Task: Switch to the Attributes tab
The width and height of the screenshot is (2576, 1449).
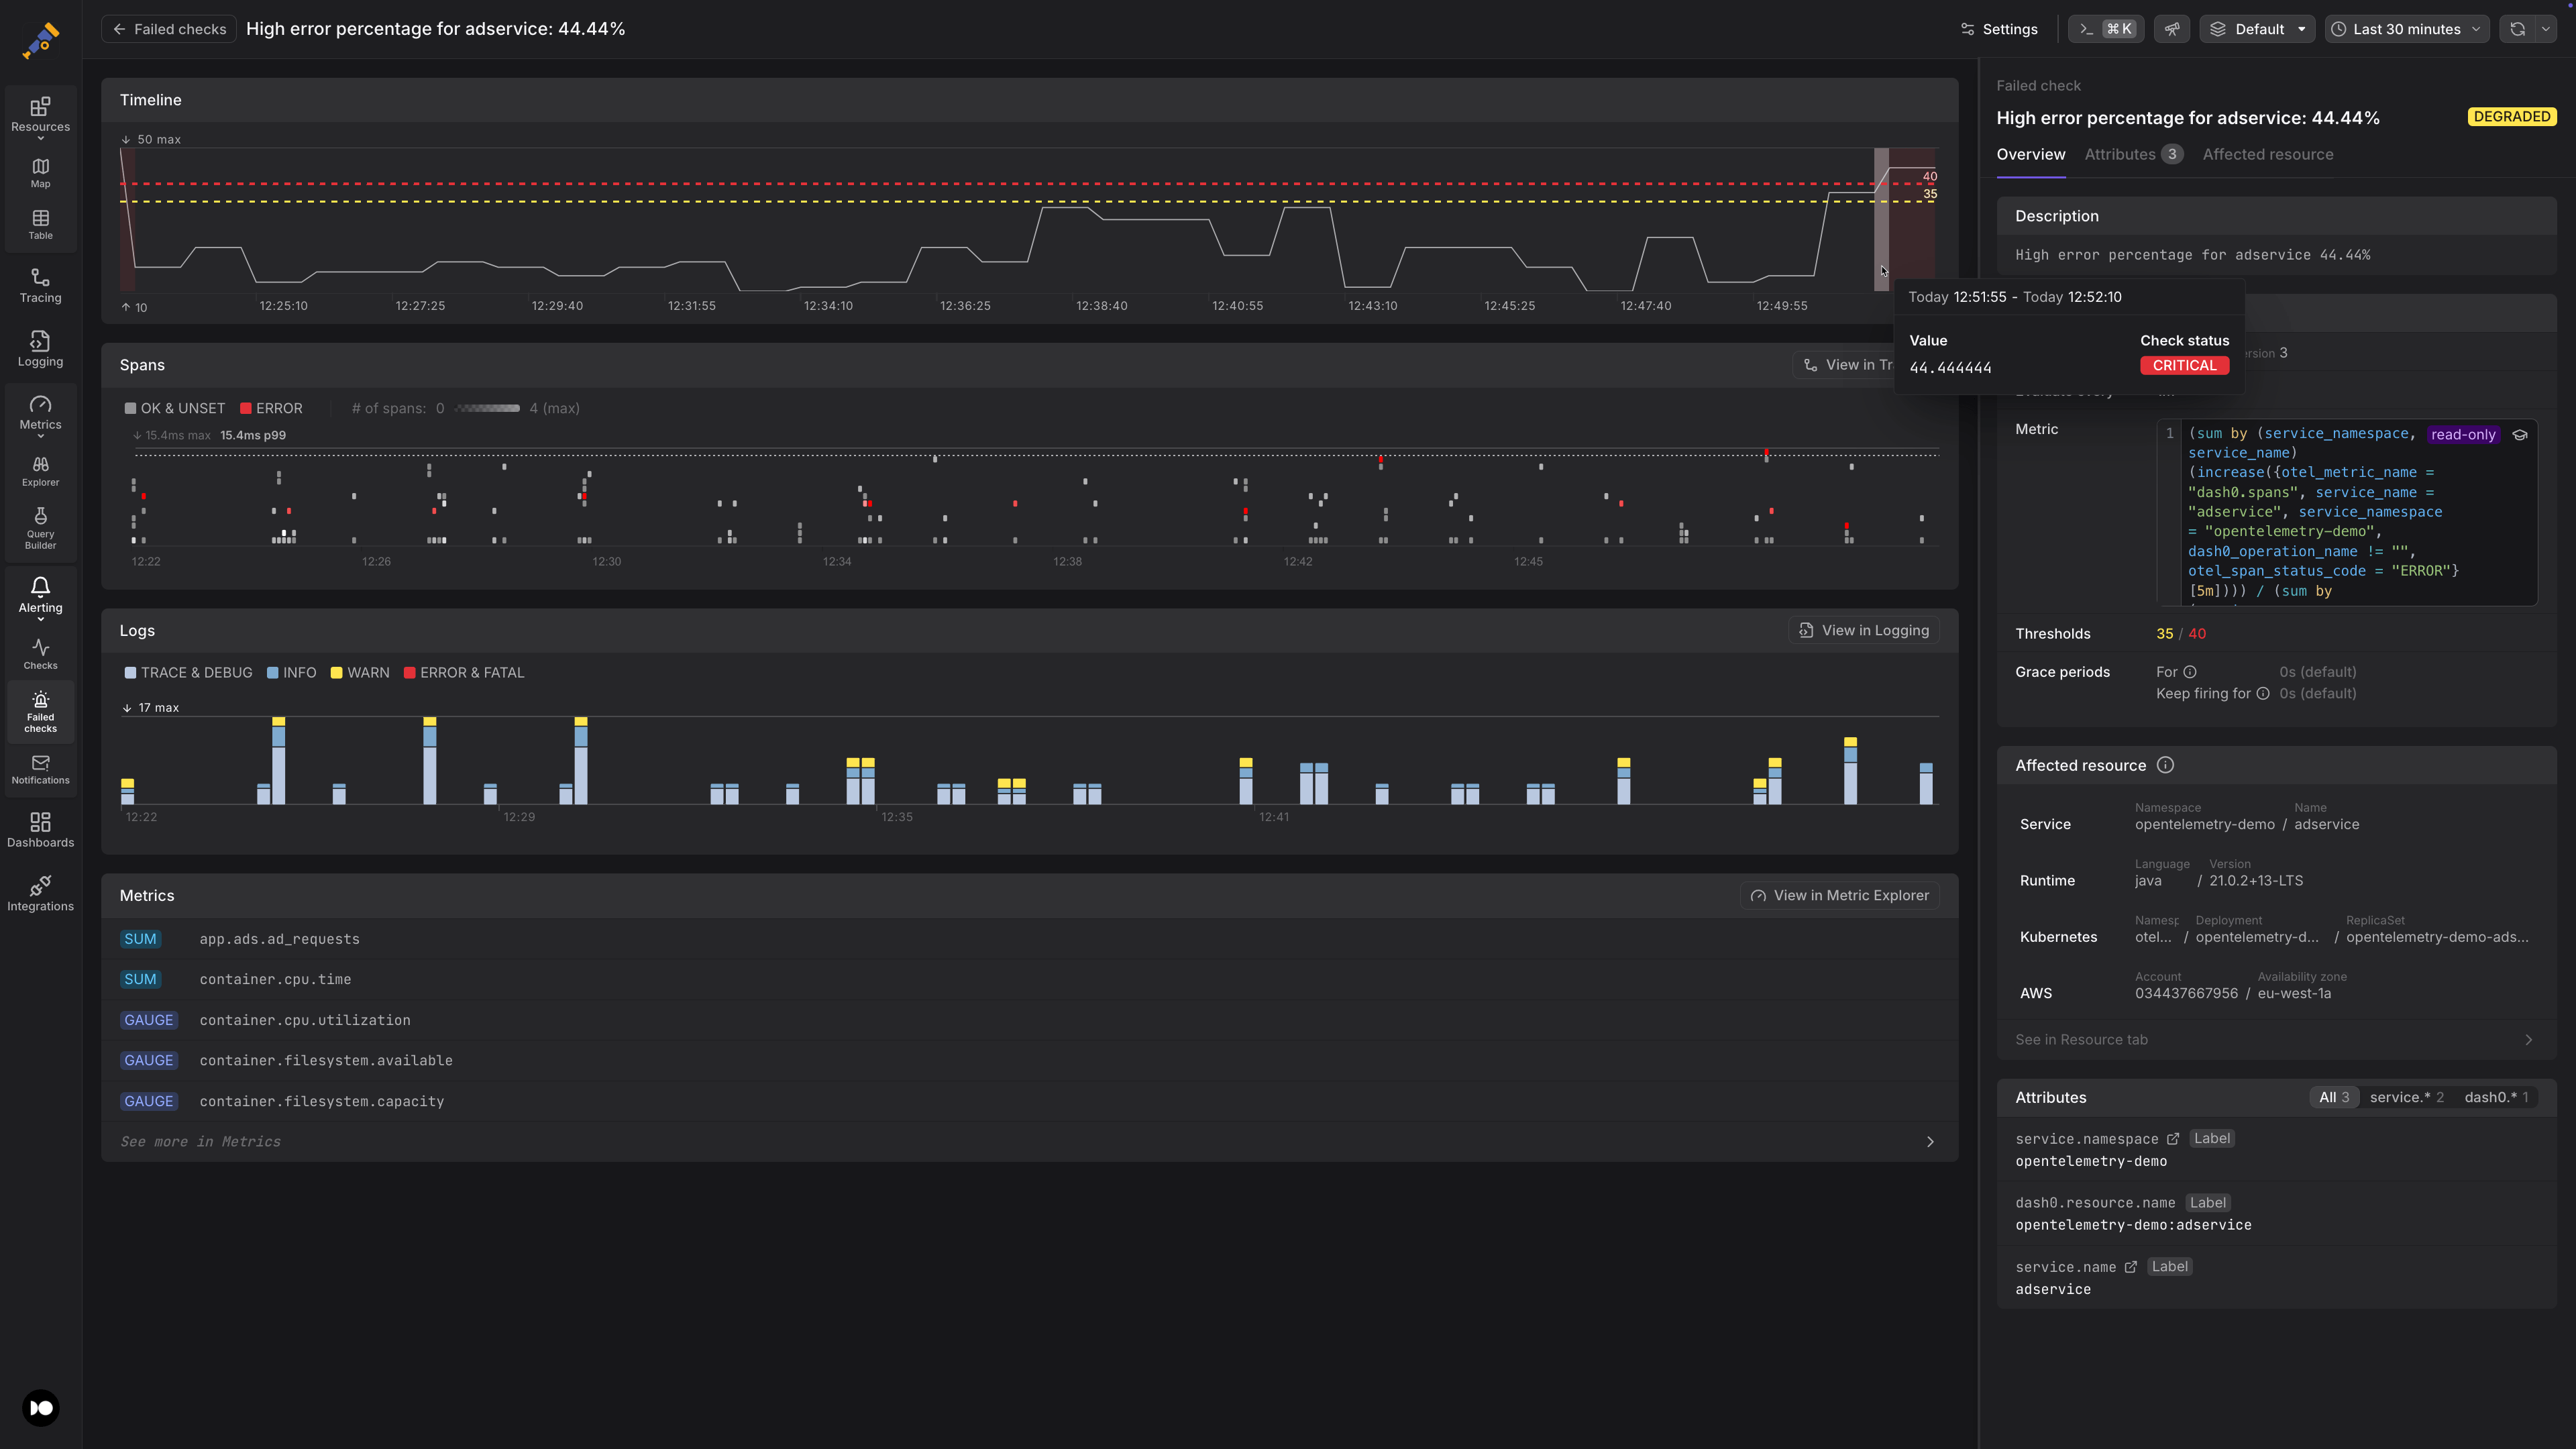Action: [2133, 154]
